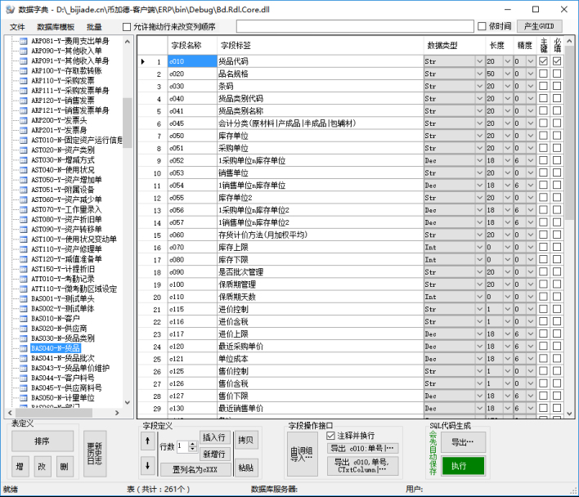Click the 导出 c010,单号,CTxtColumn button
The height and width of the screenshot is (497, 579).
362,466
